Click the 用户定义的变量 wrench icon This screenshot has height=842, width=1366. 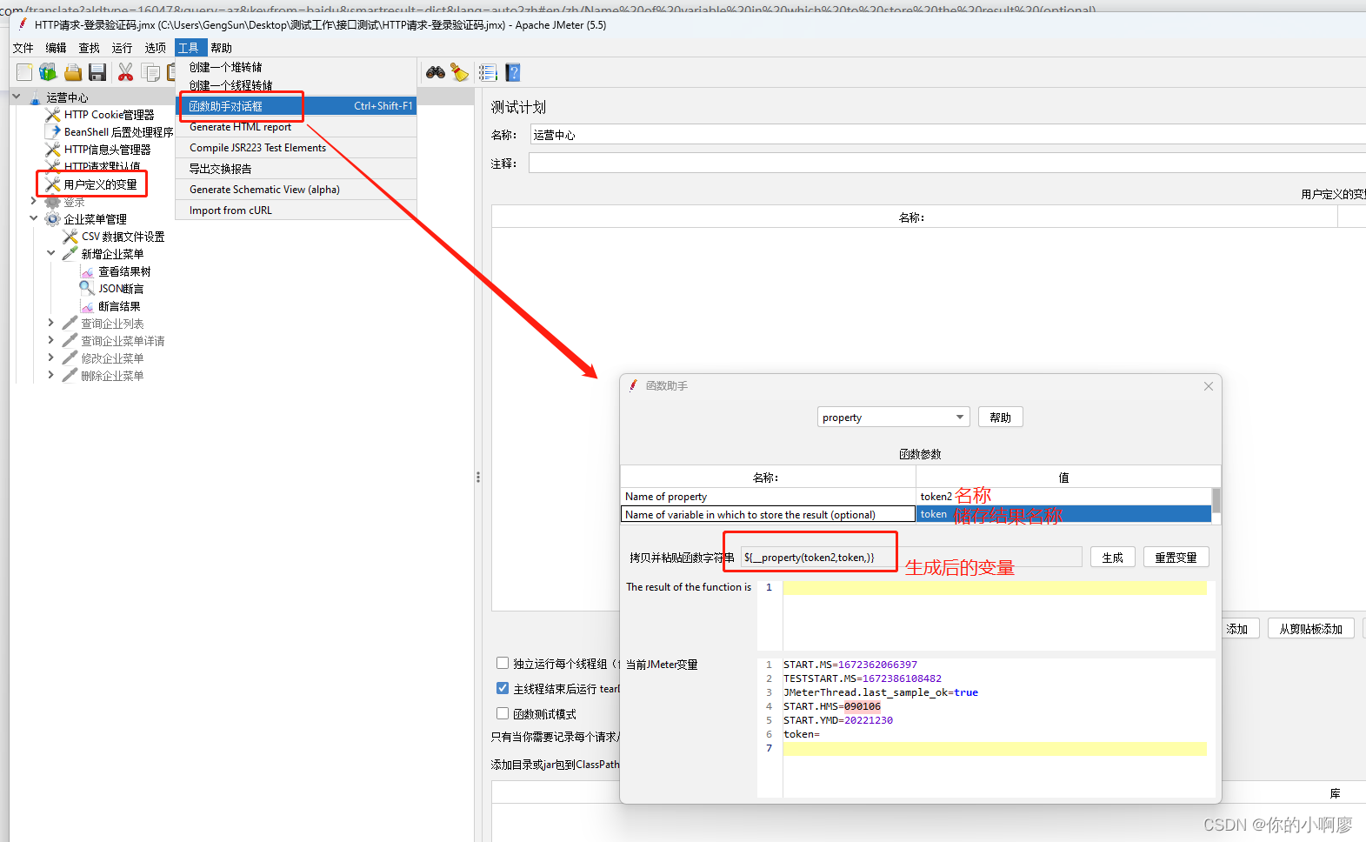[x=53, y=184]
